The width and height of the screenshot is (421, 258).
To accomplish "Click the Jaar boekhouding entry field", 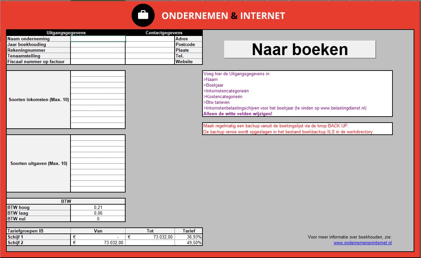I will (97, 44).
